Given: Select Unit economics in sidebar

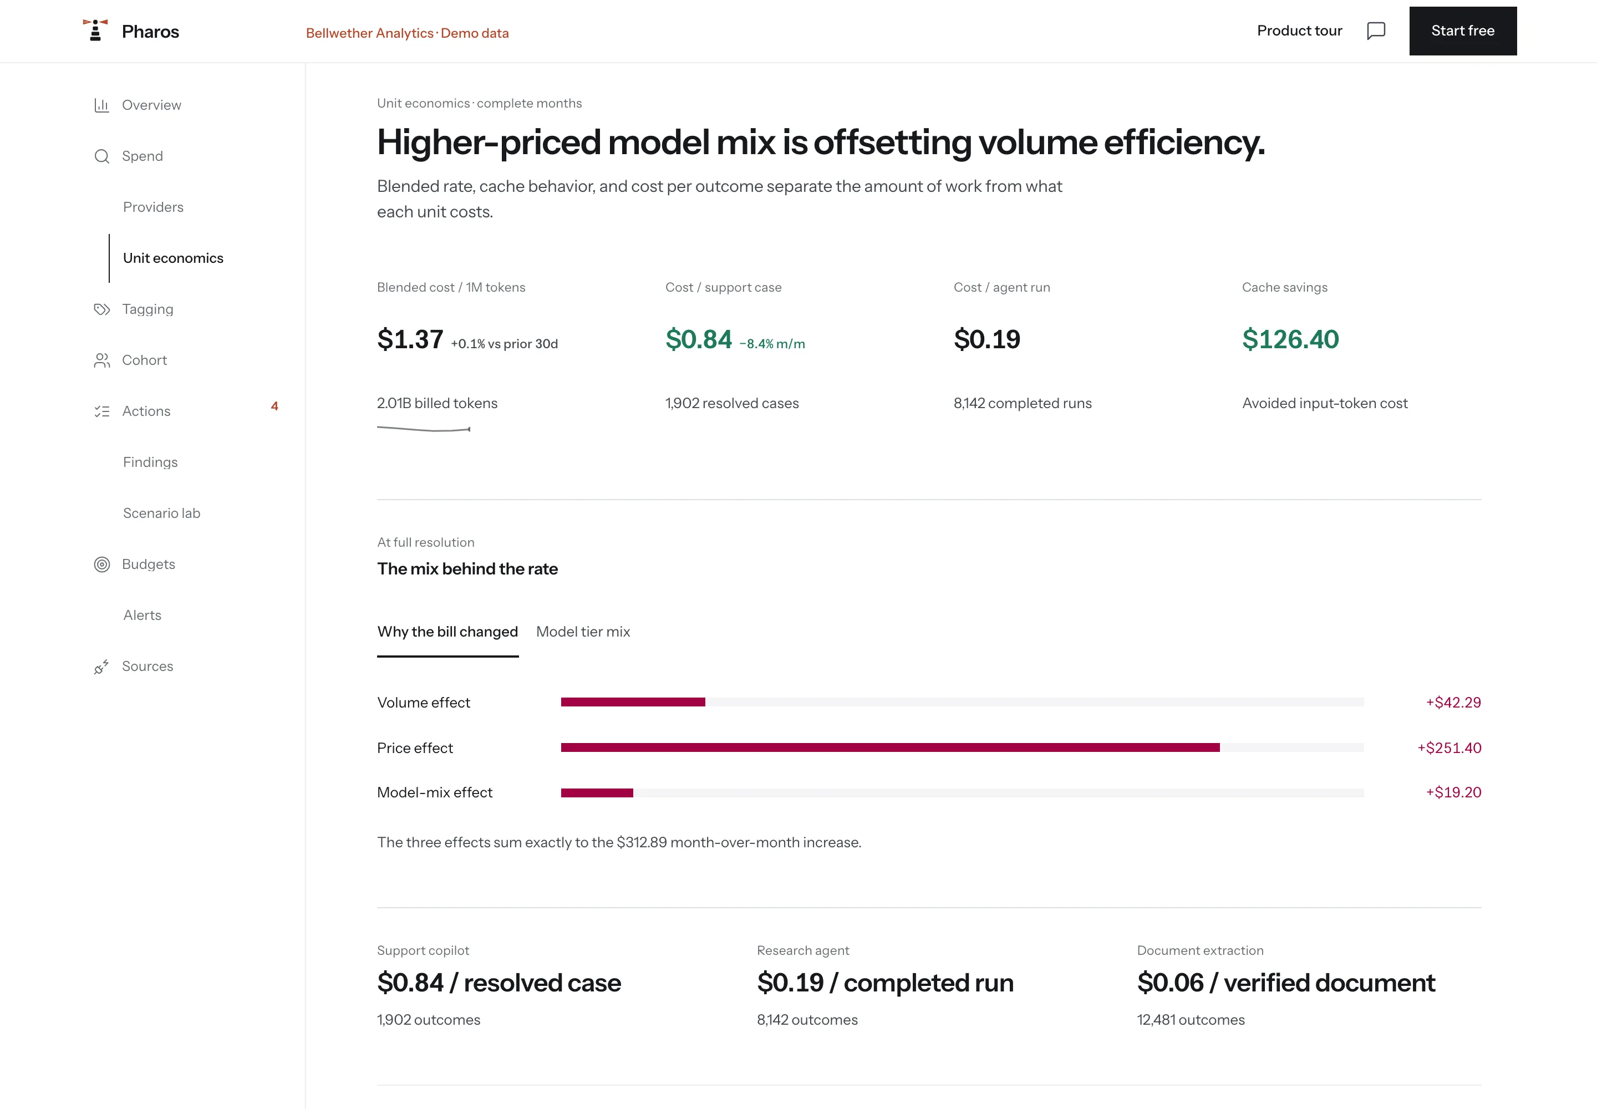Looking at the screenshot, I should tap(173, 258).
